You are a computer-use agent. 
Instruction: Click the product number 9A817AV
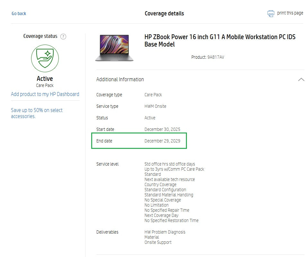point(216,57)
